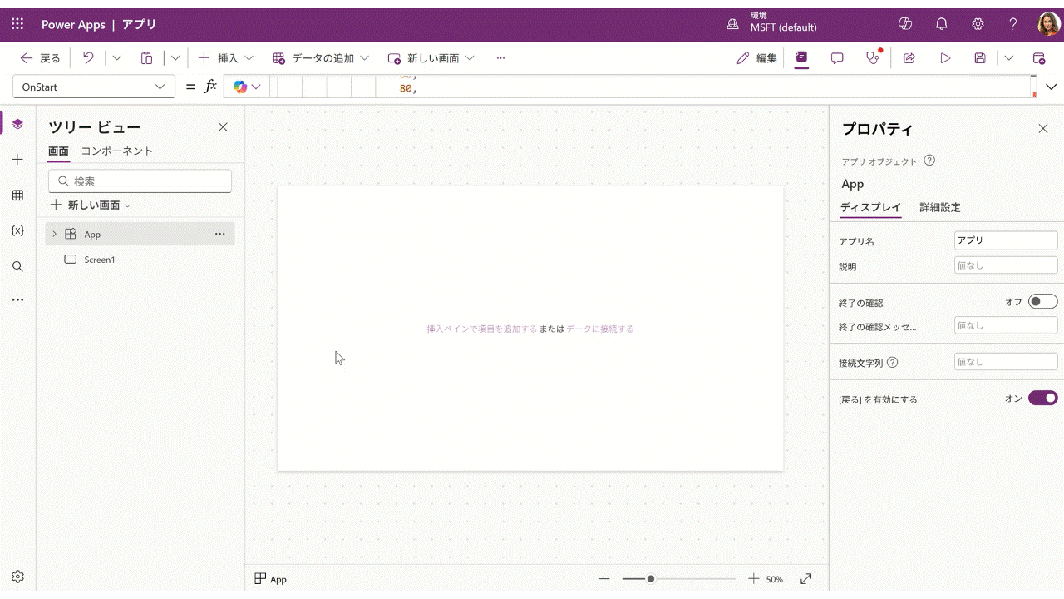Toggle the 終了の確認 switch
1064x599 pixels.
[1042, 302]
